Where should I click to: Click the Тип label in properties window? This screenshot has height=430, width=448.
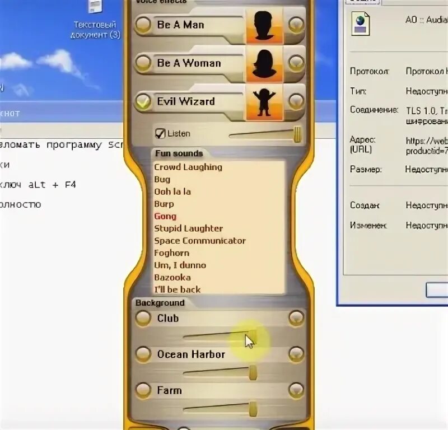(358, 91)
